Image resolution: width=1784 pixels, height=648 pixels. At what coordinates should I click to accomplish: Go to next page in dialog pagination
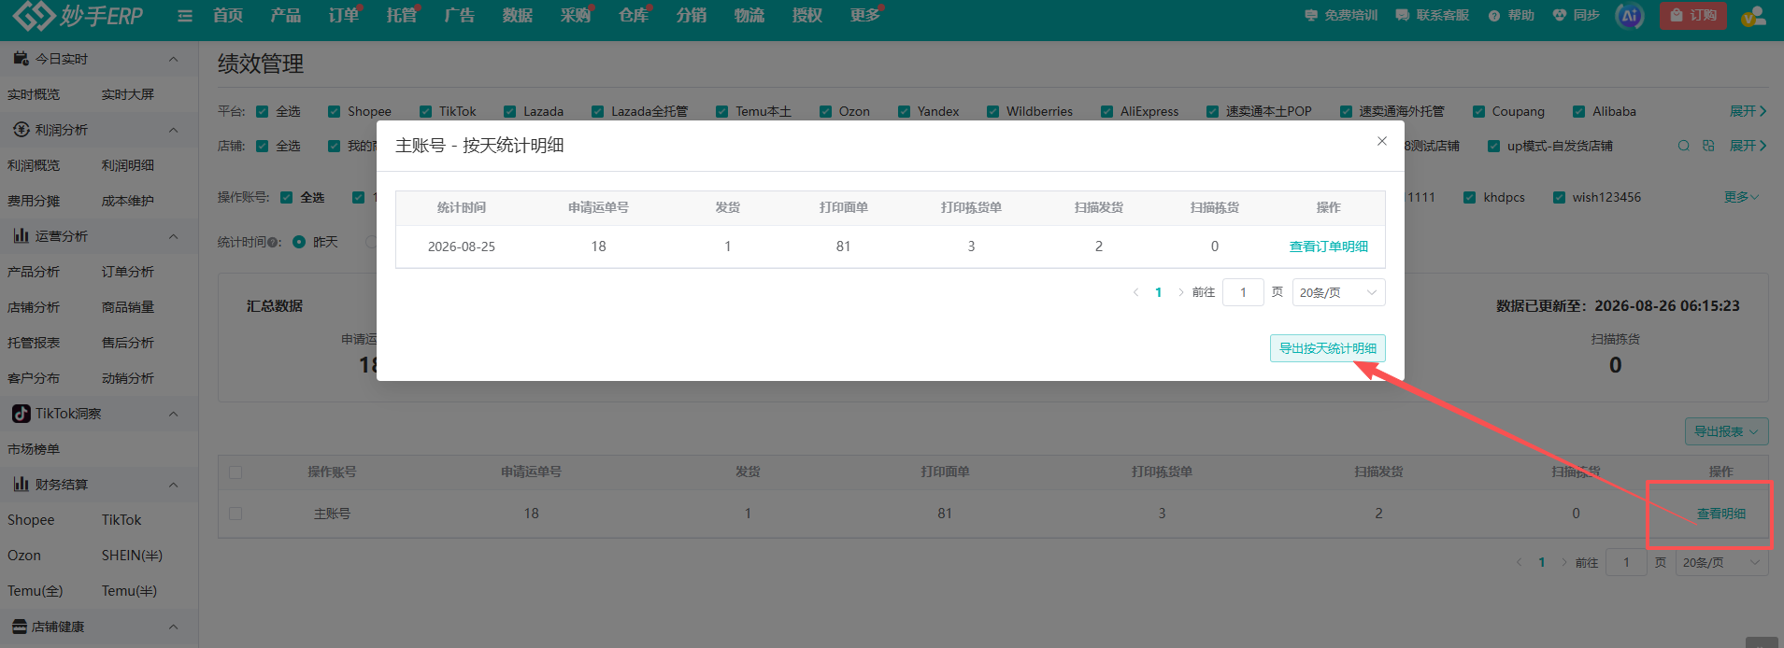(x=1181, y=292)
